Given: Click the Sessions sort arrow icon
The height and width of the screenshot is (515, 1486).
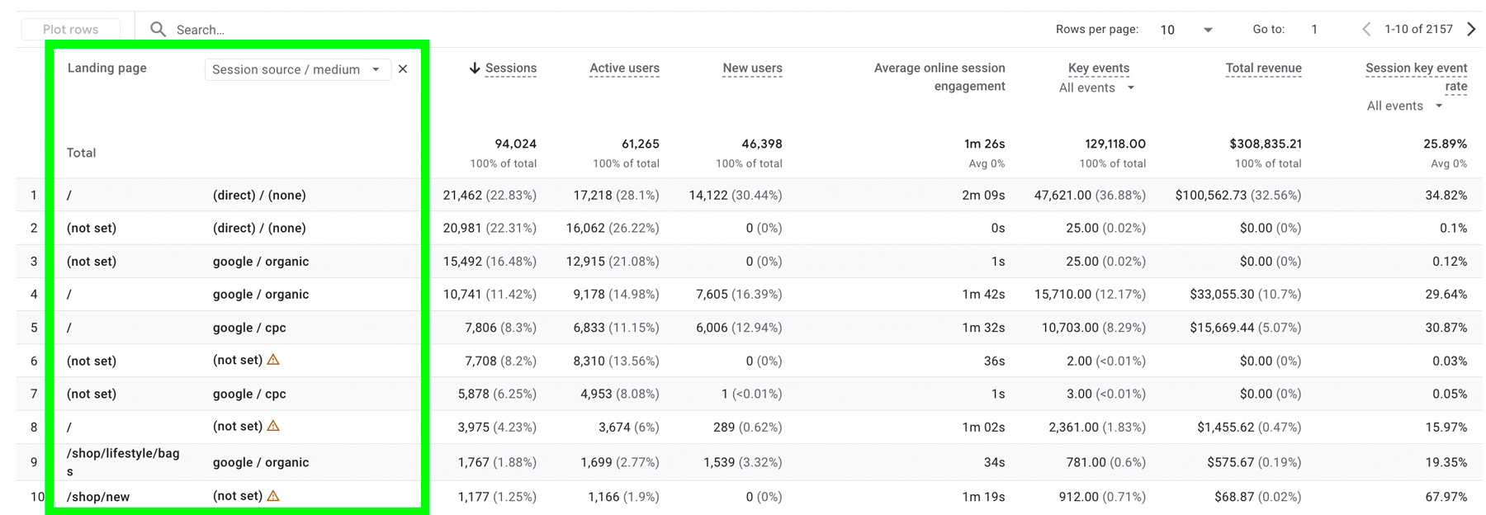Looking at the screenshot, I should pos(475,69).
